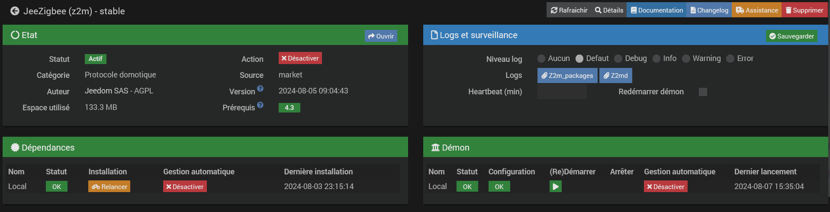Viewport: 830px width, 212px height.
Task: Click Relancer to reinstall dependencies
Action: (109, 186)
